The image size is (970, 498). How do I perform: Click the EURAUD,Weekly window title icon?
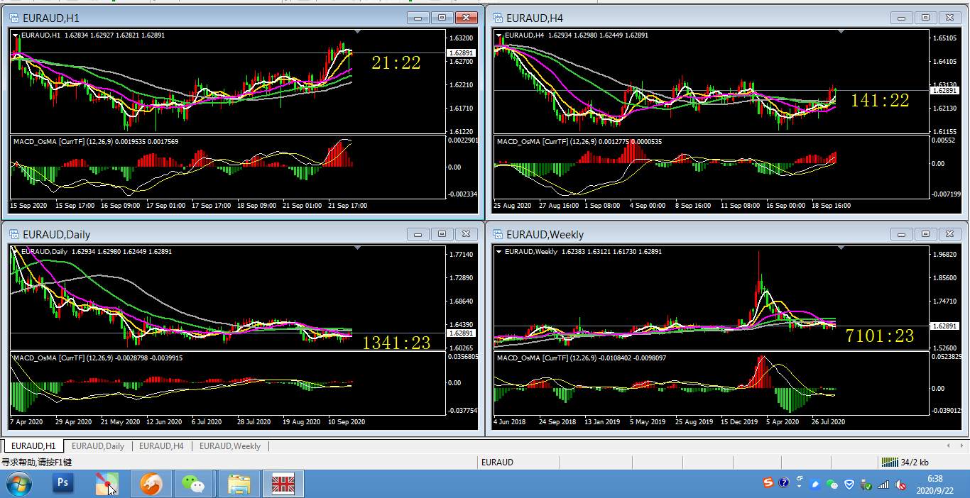pos(498,234)
